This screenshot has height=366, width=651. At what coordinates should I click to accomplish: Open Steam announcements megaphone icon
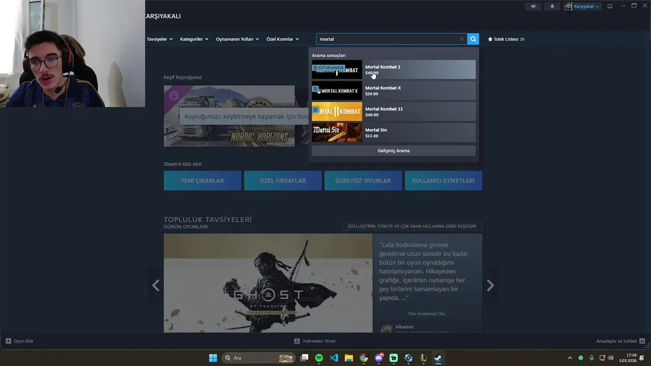pos(533,6)
